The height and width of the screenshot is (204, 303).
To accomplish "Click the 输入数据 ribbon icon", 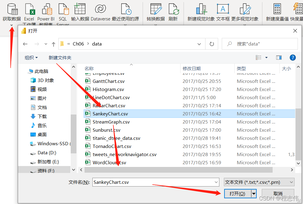I will tap(80, 9).
